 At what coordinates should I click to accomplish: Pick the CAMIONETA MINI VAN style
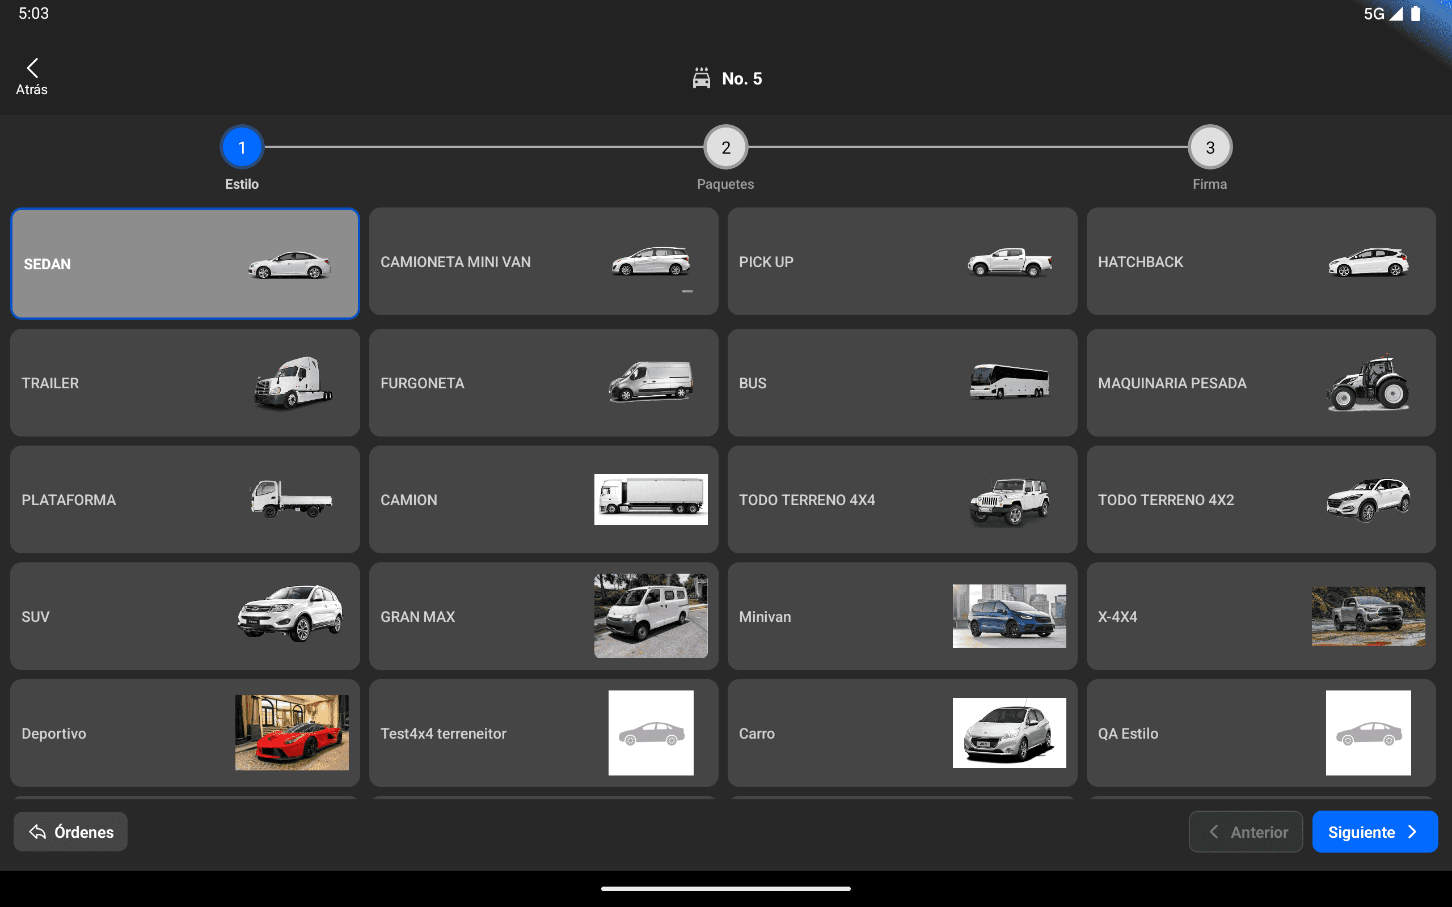[x=543, y=261]
